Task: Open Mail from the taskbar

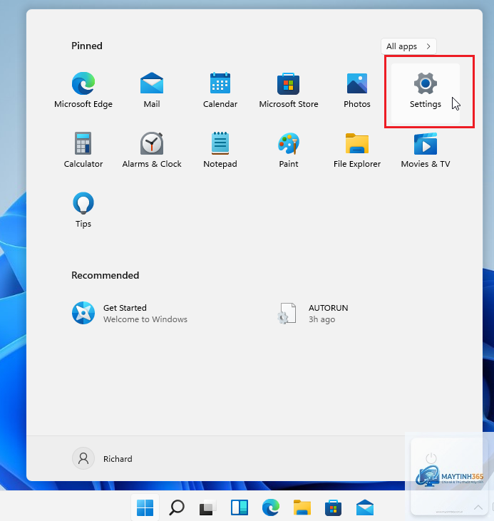Action: [x=365, y=507]
